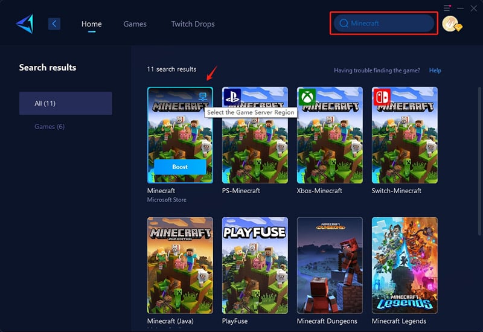Open the Xbox-Minecraft cover thumbnail
Screen dimensions: 483x332
coord(330,135)
